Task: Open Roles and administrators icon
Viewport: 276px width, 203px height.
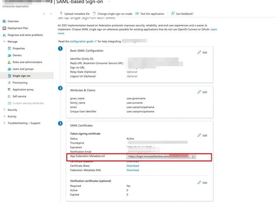Action: point(9,62)
